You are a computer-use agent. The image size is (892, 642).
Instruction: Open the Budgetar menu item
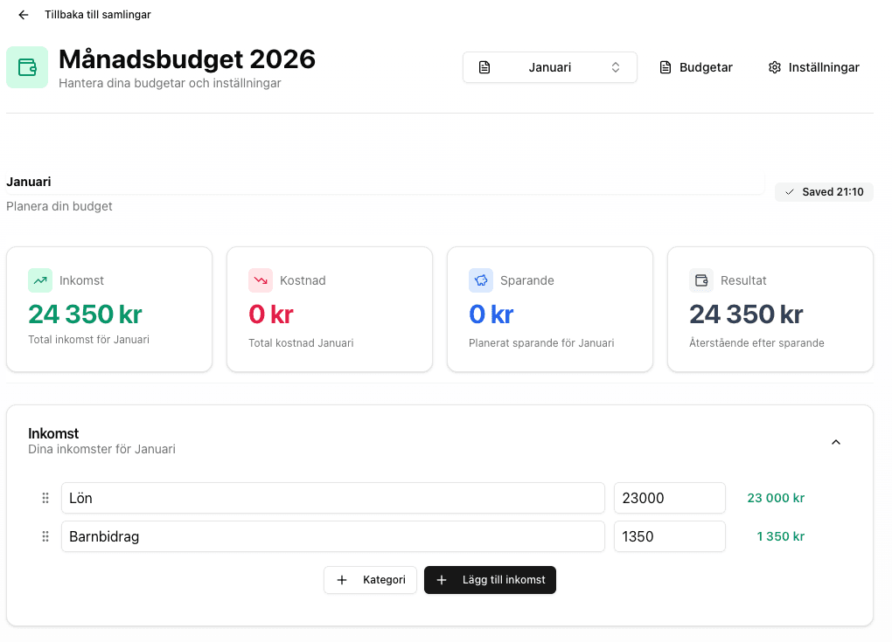coord(696,66)
